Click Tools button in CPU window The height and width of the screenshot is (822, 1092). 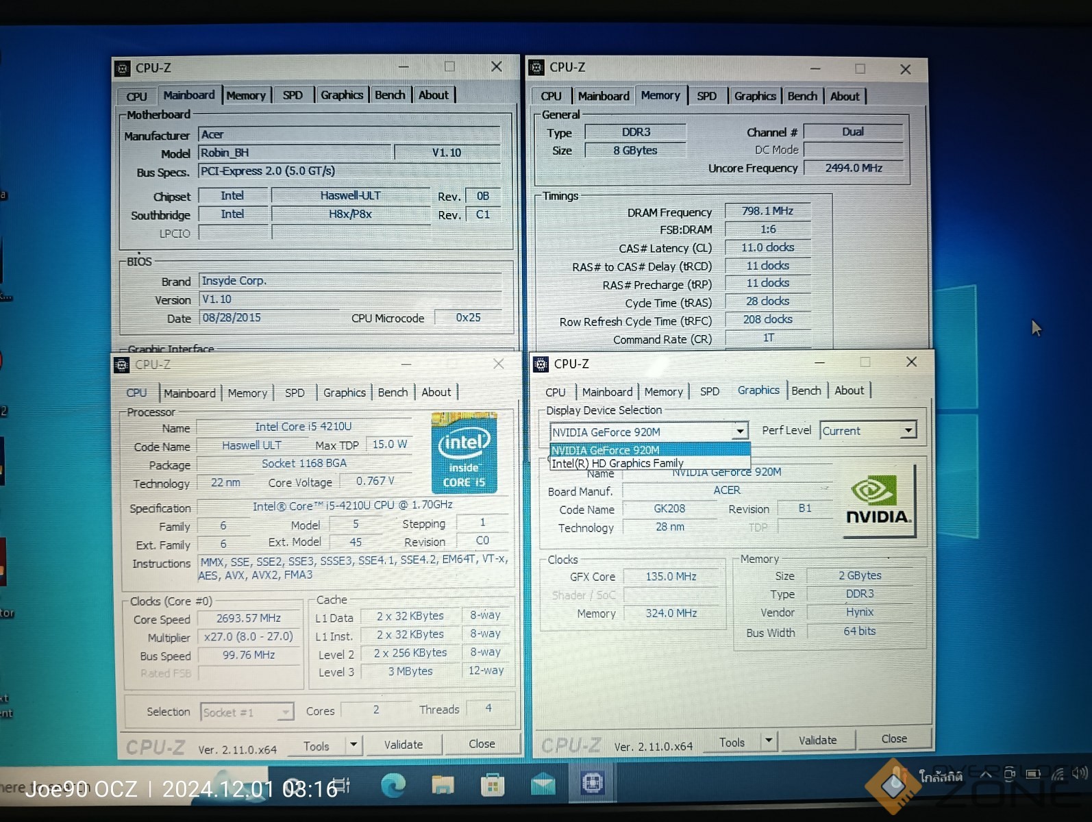[x=317, y=746]
